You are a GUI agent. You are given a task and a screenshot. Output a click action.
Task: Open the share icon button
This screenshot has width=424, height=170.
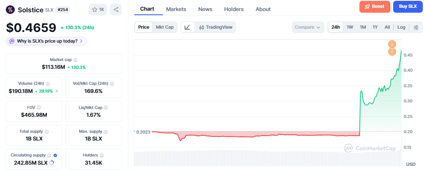(x=116, y=10)
